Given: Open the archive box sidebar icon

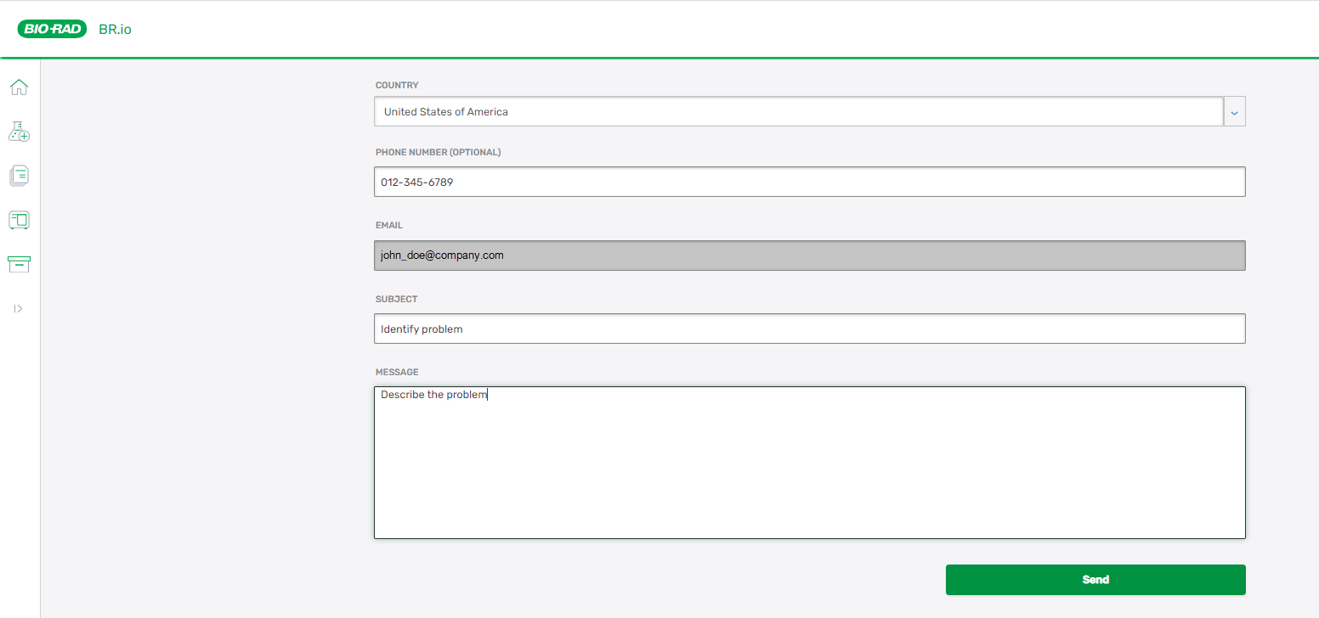Looking at the screenshot, I should [19, 264].
